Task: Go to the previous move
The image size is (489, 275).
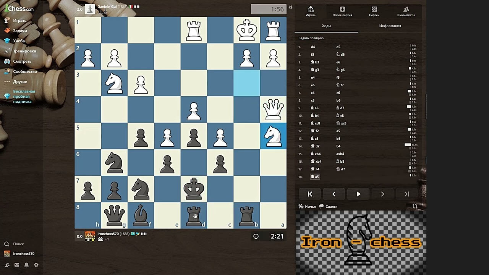Action: (334, 194)
